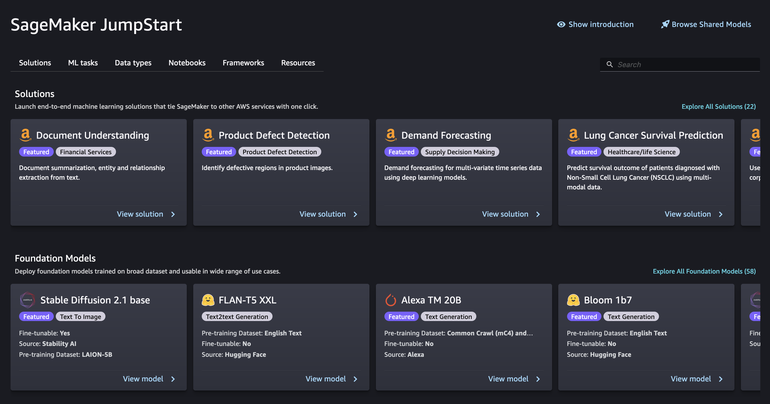Viewport: 770px width, 404px height.
Task: View solution for Document Understanding
Action: 140,214
